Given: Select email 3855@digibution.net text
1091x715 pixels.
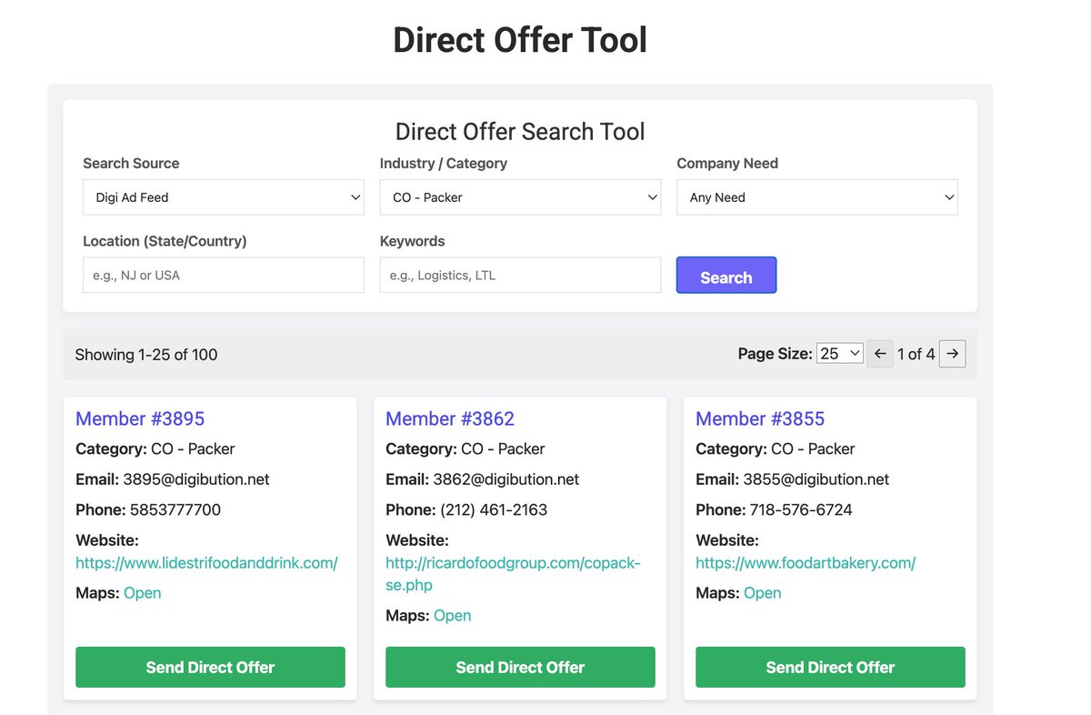Looking at the screenshot, I should click(x=816, y=479).
